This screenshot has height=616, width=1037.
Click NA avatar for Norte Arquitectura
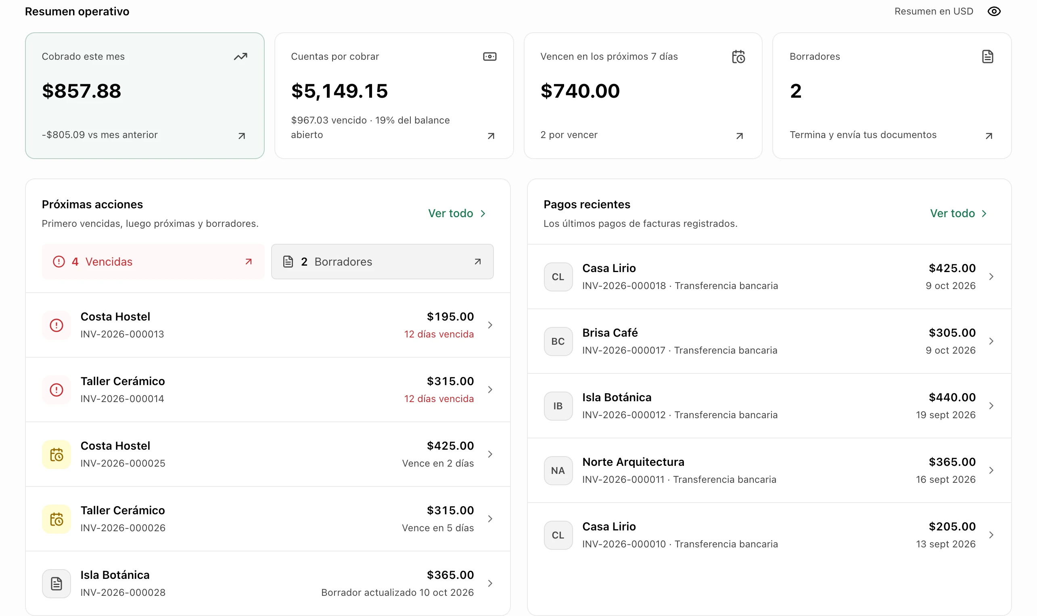[x=558, y=471]
